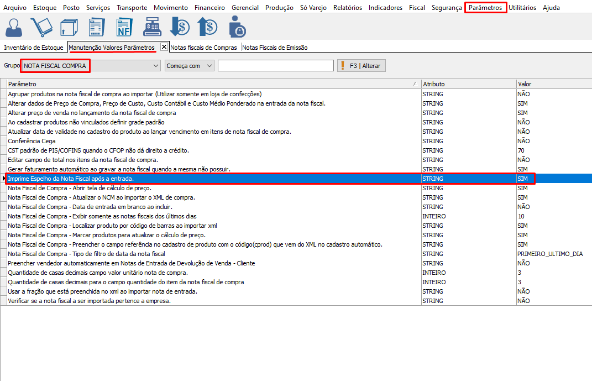
Task: Click the stock box icon
Action: coord(69,27)
